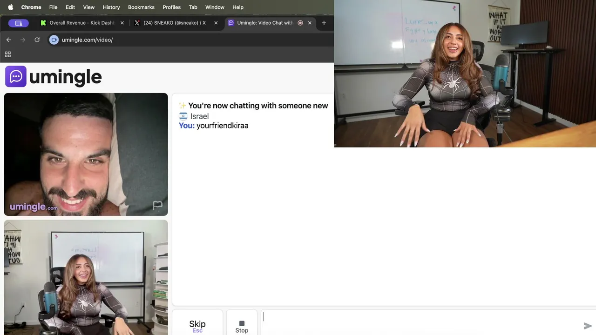Report the stranger using the flag icon
Viewport: 596px width, 335px height.
click(157, 205)
